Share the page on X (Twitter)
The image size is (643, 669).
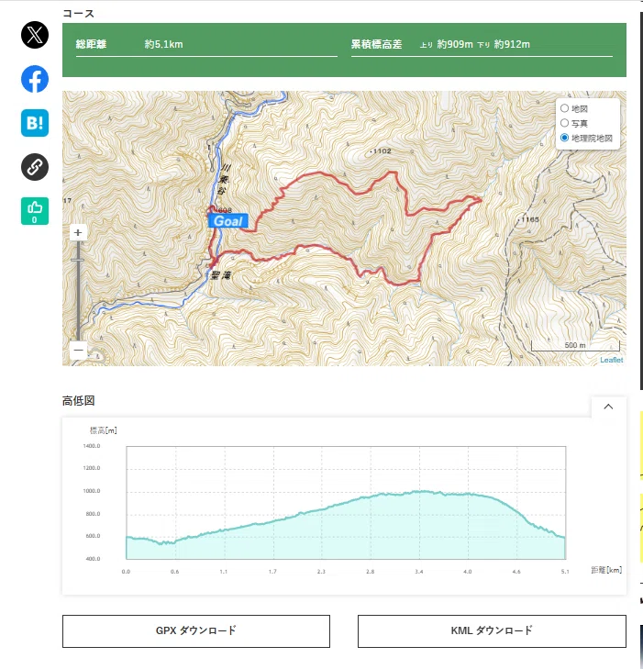(x=35, y=35)
